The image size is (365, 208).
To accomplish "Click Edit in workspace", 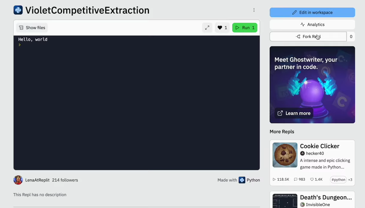I will tap(312, 12).
